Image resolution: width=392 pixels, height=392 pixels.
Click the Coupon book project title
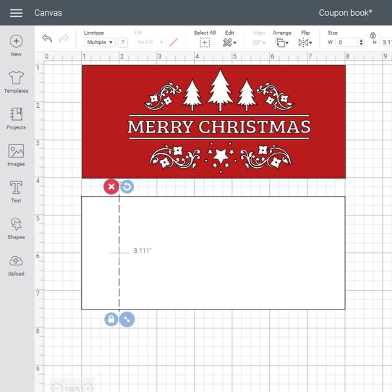point(345,13)
